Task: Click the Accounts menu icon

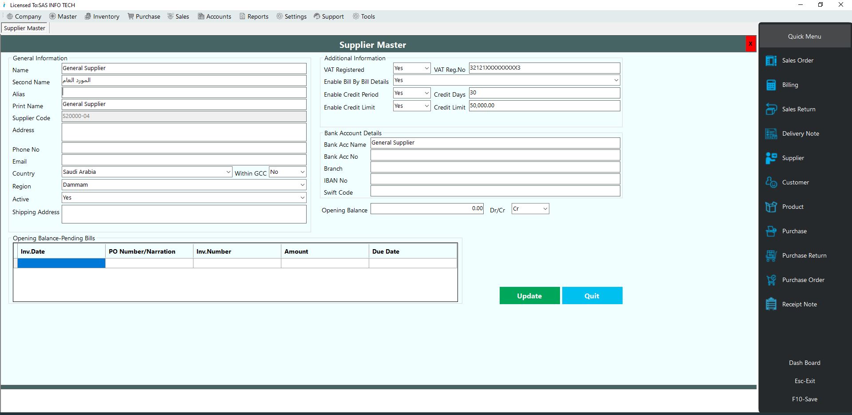Action: coord(201,16)
